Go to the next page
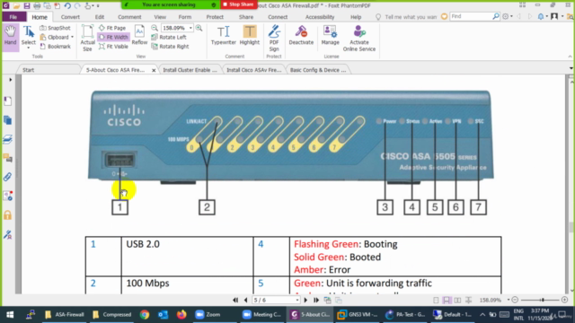Image resolution: width=575 pixels, height=323 pixels. [x=305, y=300]
